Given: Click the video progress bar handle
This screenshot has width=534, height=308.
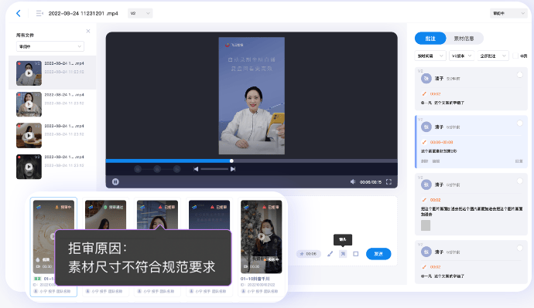Looking at the screenshot, I should point(231,161).
